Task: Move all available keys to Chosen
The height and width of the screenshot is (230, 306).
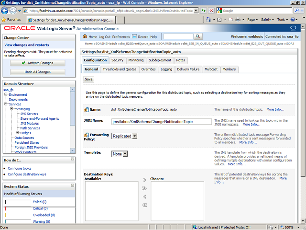Action: [x=144, y=188]
